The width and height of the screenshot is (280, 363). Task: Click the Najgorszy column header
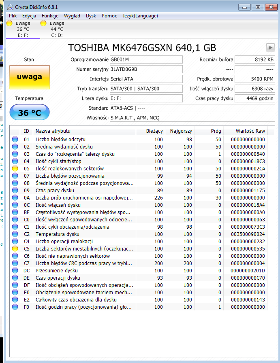point(180,131)
